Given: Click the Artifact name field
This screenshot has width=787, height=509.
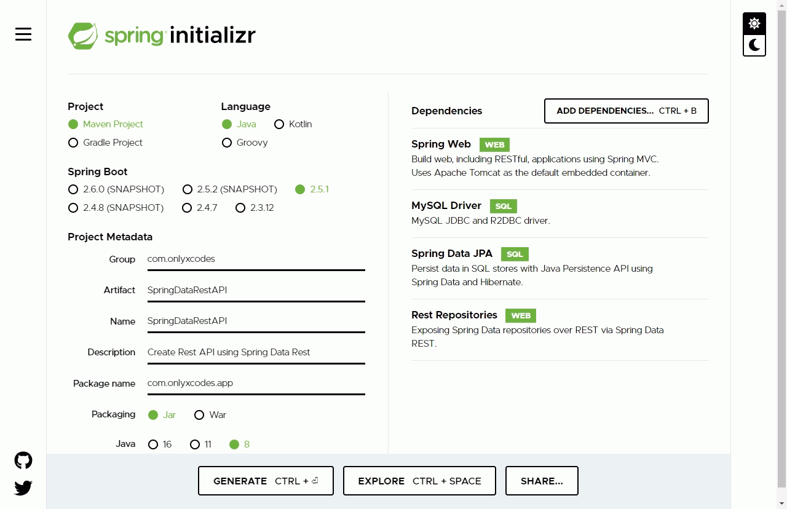Looking at the screenshot, I should click(x=256, y=290).
